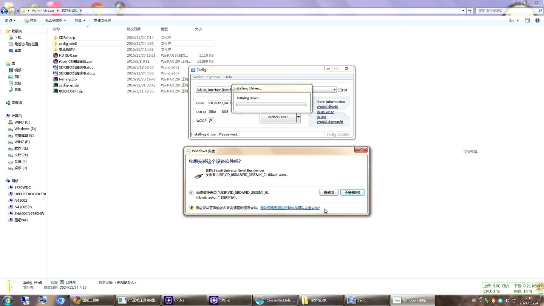
Task: Click the 不安装(N) don't install button
Action: click(x=352, y=192)
